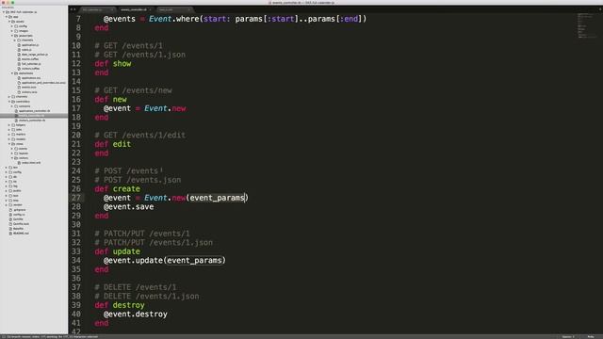This screenshot has height=339, width=603.
Task: Click the folder icon beside controllers
Action: (13, 102)
